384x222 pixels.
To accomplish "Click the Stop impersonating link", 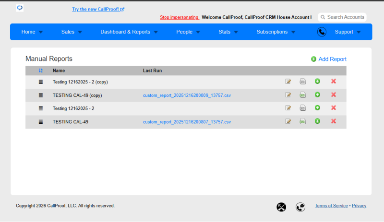I will tap(179, 17).
